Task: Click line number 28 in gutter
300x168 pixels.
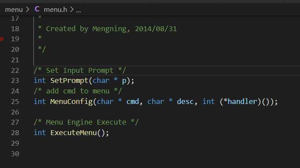Action: (x=15, y=133)
